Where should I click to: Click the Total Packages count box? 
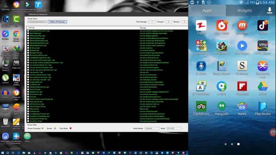point(152,22)
